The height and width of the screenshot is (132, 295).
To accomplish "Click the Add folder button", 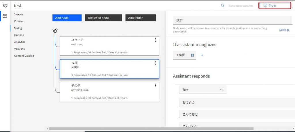I will pos(141,18).
